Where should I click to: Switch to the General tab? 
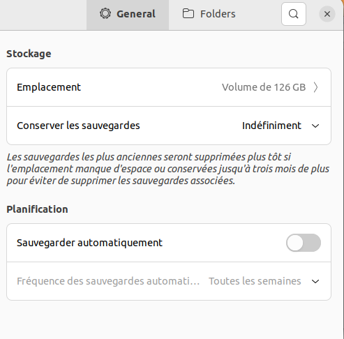click(128, 14)
